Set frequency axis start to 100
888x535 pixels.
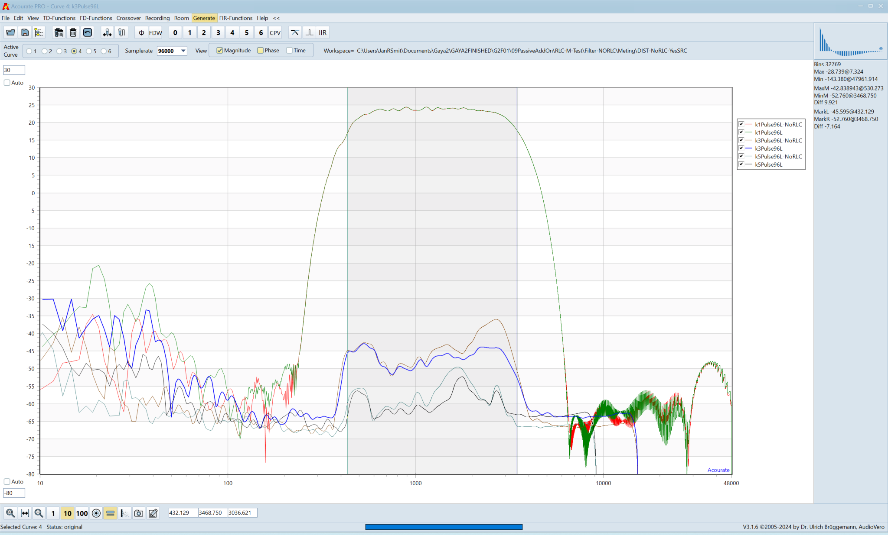pos(82,513)
